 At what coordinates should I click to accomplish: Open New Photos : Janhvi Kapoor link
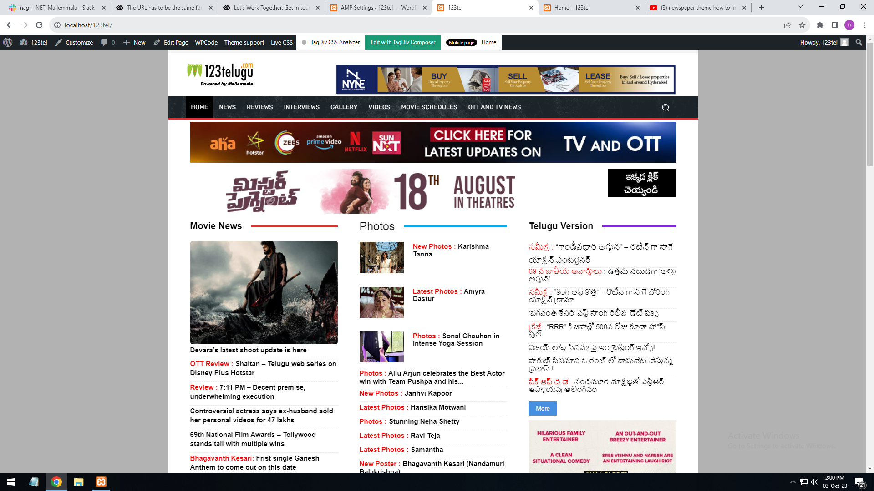(406, 393)
